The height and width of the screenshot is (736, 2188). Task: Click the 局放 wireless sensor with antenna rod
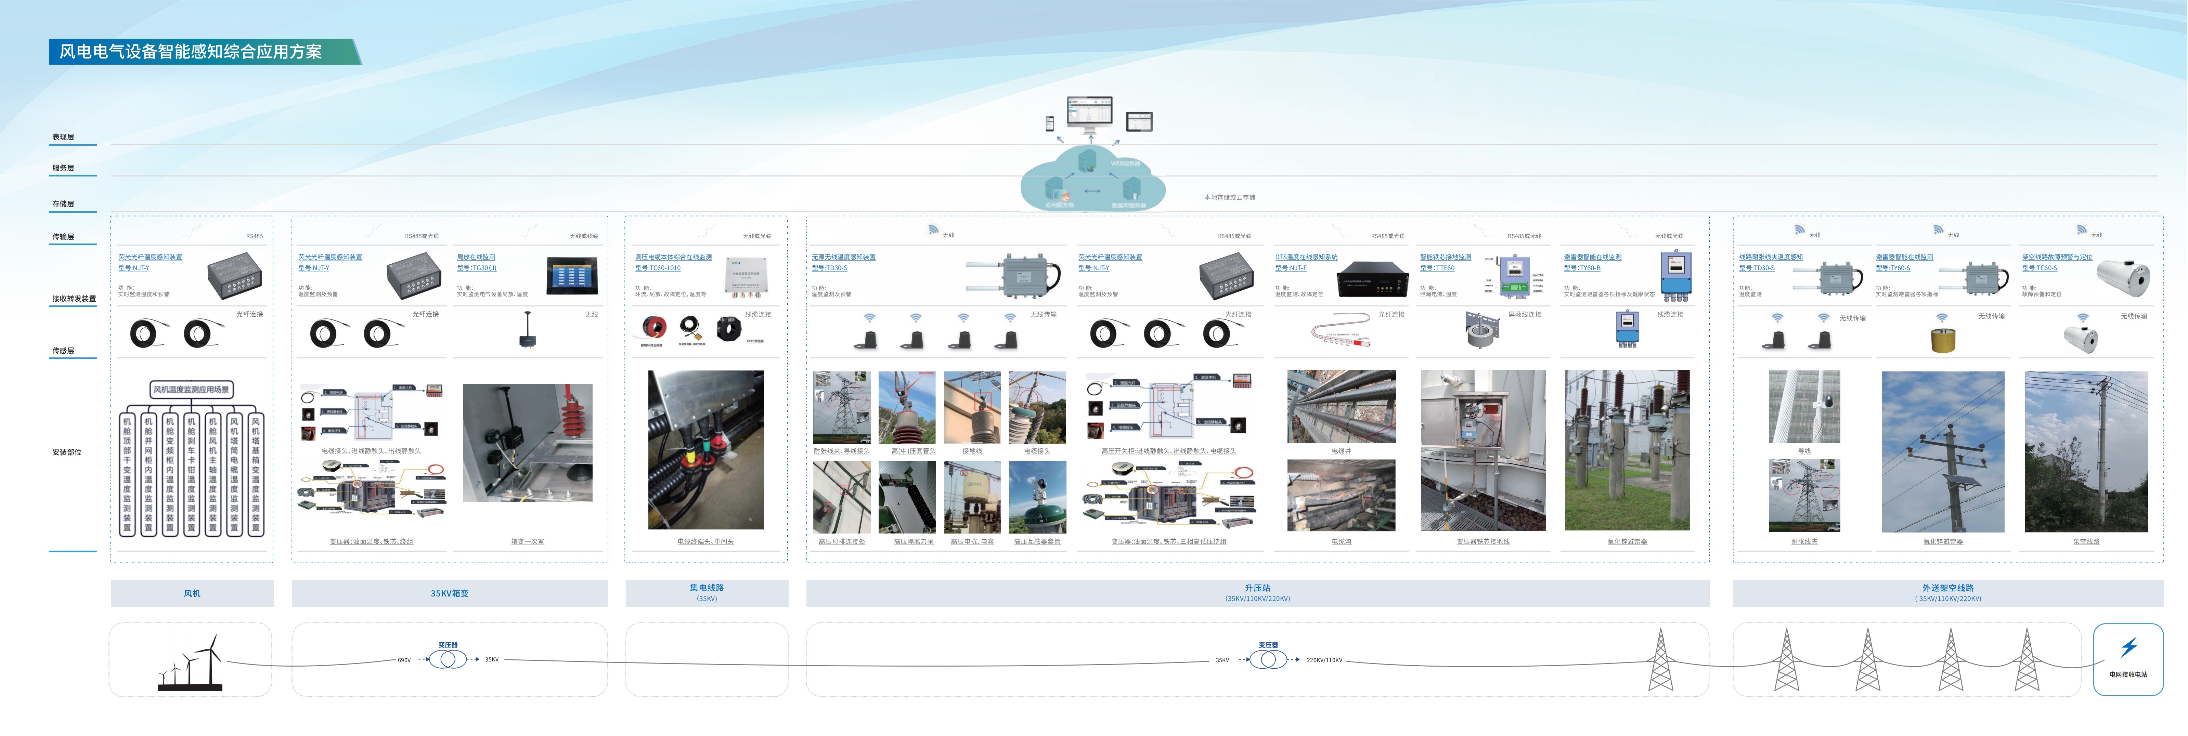528,330
